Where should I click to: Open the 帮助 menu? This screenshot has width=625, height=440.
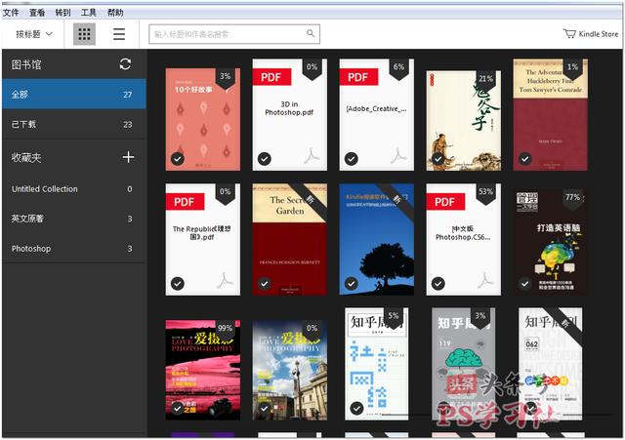click(x=115, y=13)
